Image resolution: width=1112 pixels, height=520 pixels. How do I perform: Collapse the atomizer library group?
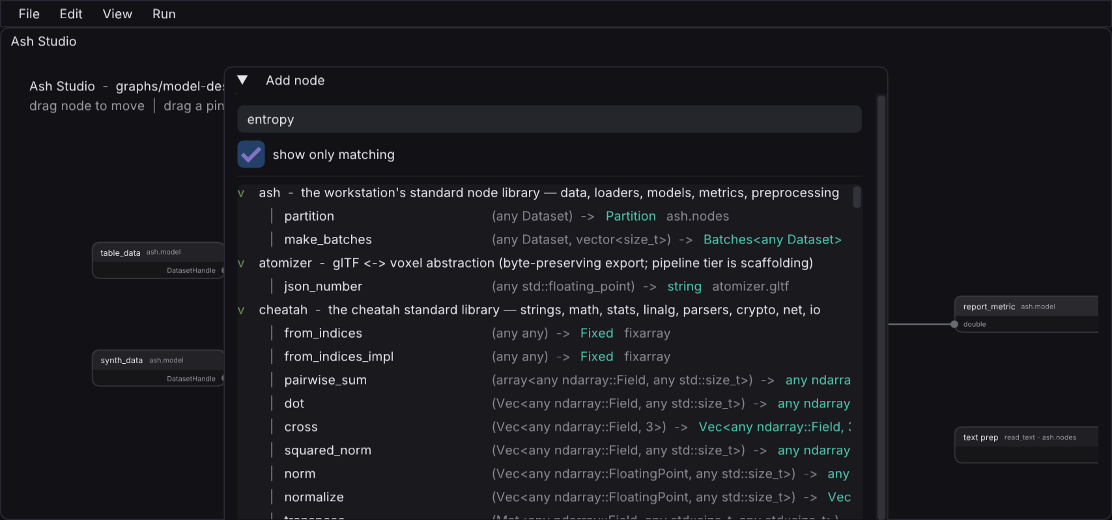241,264
